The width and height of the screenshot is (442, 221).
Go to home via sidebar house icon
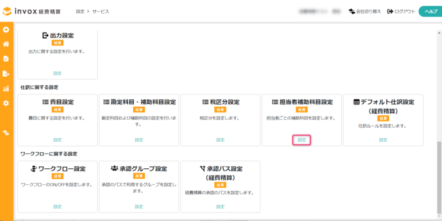6,44
